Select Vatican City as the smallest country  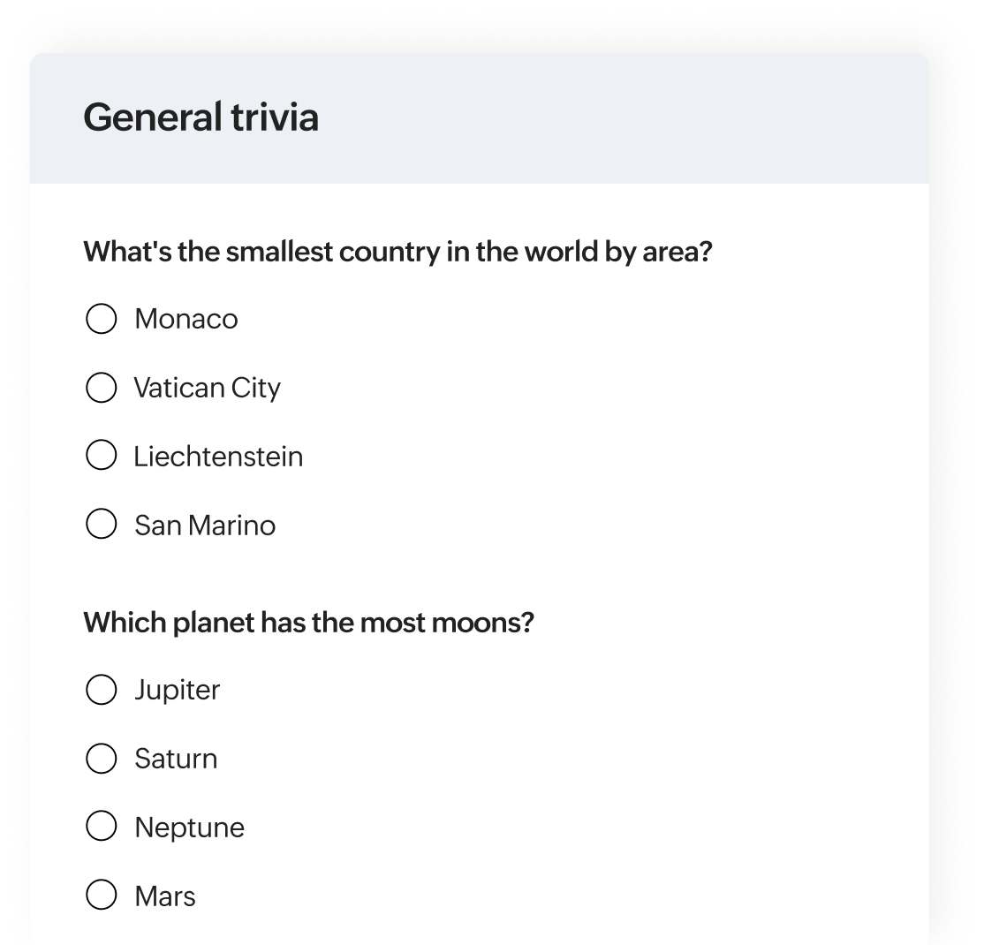[102, 387]
